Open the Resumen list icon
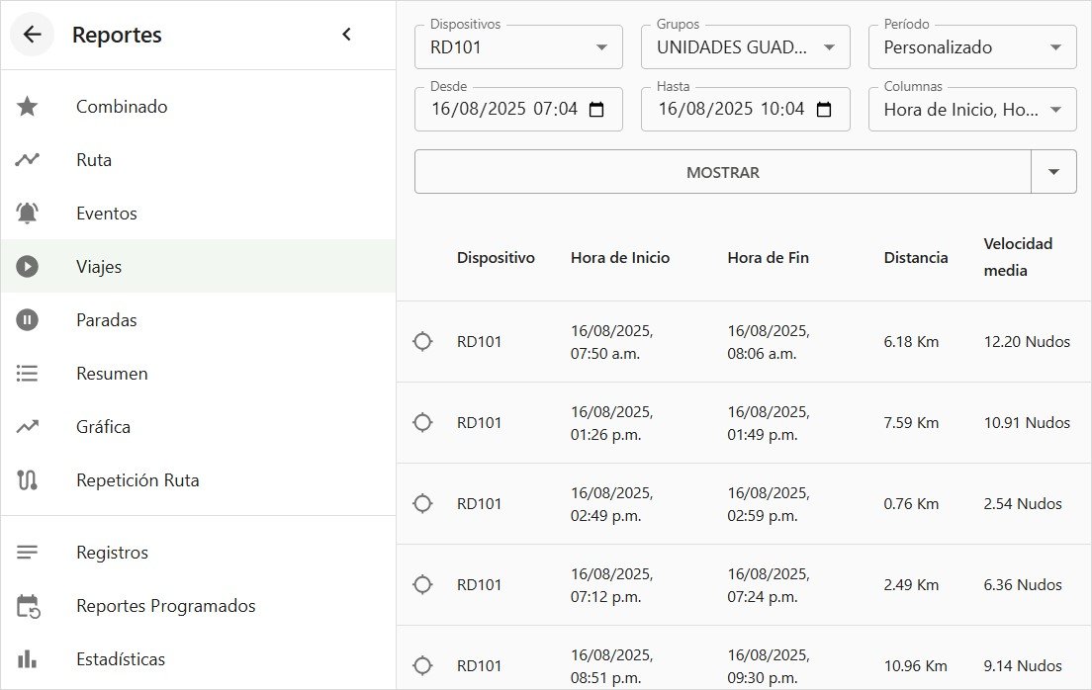Viewport: 1092px width, 690px height. tap(27, 374)
